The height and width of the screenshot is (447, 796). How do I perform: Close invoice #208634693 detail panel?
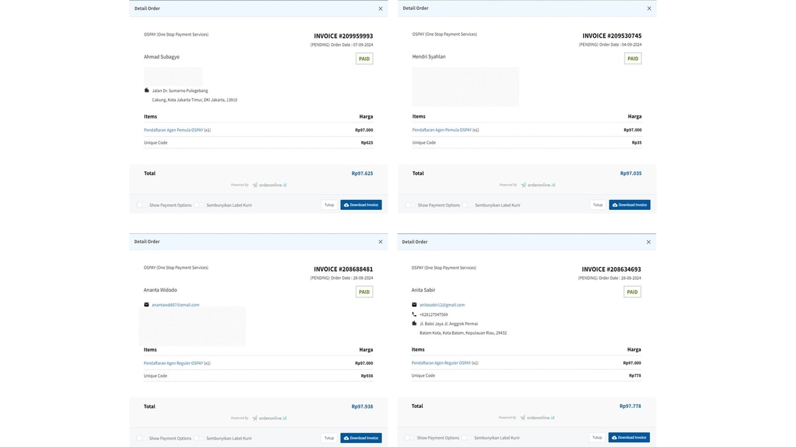click(x=648, y=242)
